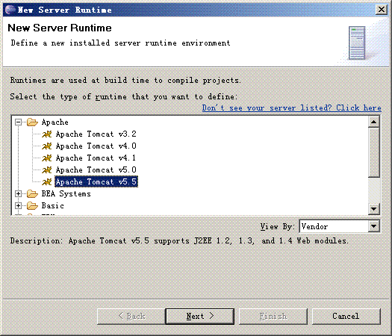
Task: Click the Apache folder icon
Action: point(32,122)
